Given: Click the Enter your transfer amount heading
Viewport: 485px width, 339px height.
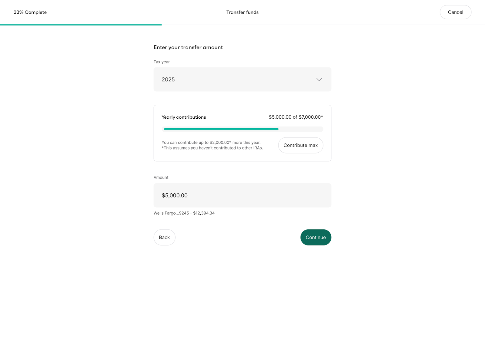Looking at the screenshot, I should pos(188,48).
